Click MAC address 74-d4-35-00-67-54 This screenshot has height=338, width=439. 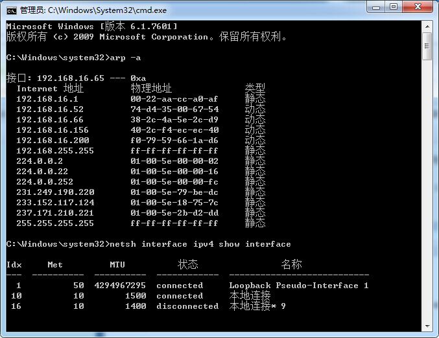click(x=174, y=109)
